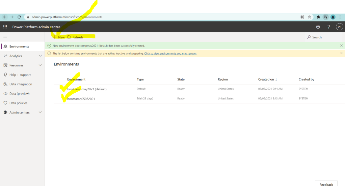Image resolution: width=345 pixels, height=186 pixels.
Task: Click the Data (preview) cloud icon
Action: pos(5,94)
